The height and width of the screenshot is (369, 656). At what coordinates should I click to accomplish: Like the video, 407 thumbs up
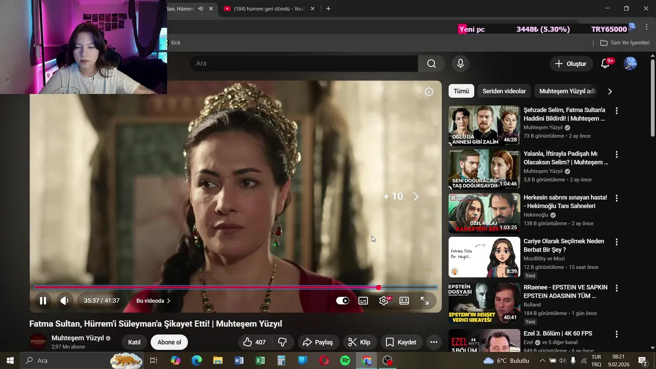255,342
